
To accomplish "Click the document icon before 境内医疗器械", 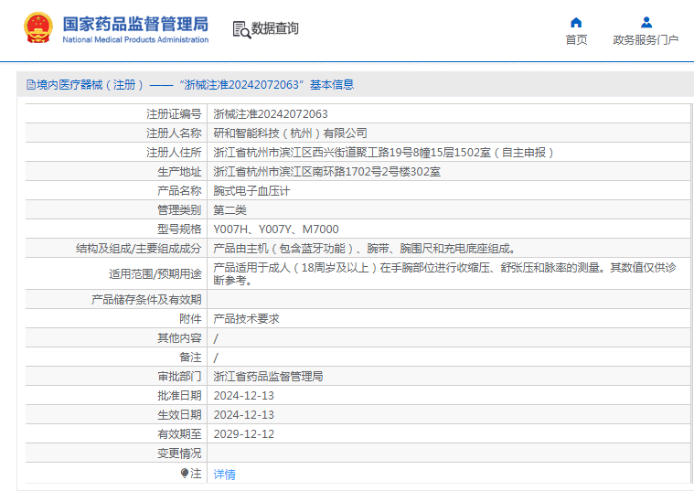I will (x=30, y=84).
